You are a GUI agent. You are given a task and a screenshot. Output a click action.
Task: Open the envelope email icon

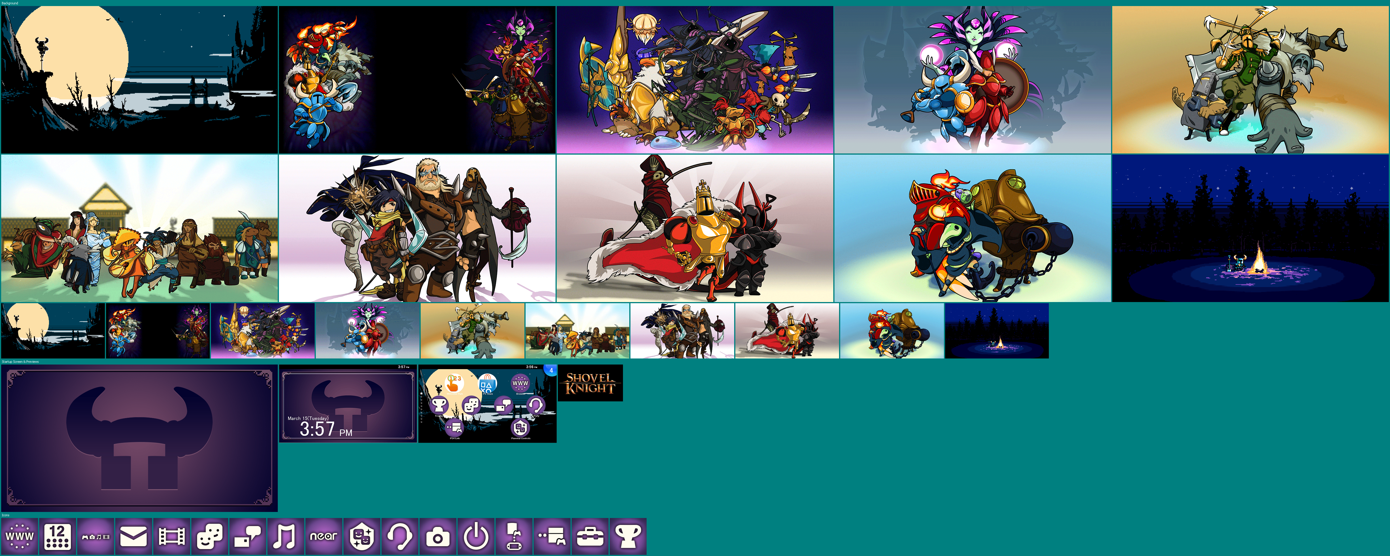tap(133, 536)
